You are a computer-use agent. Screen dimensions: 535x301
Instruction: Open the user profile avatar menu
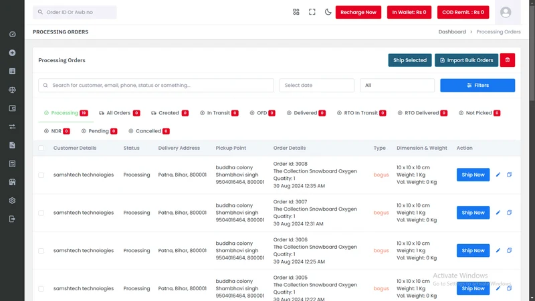click(506, 12)
